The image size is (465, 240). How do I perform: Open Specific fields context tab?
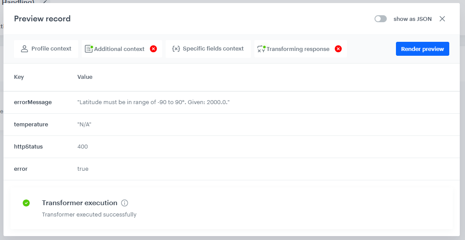click(208, 49)
